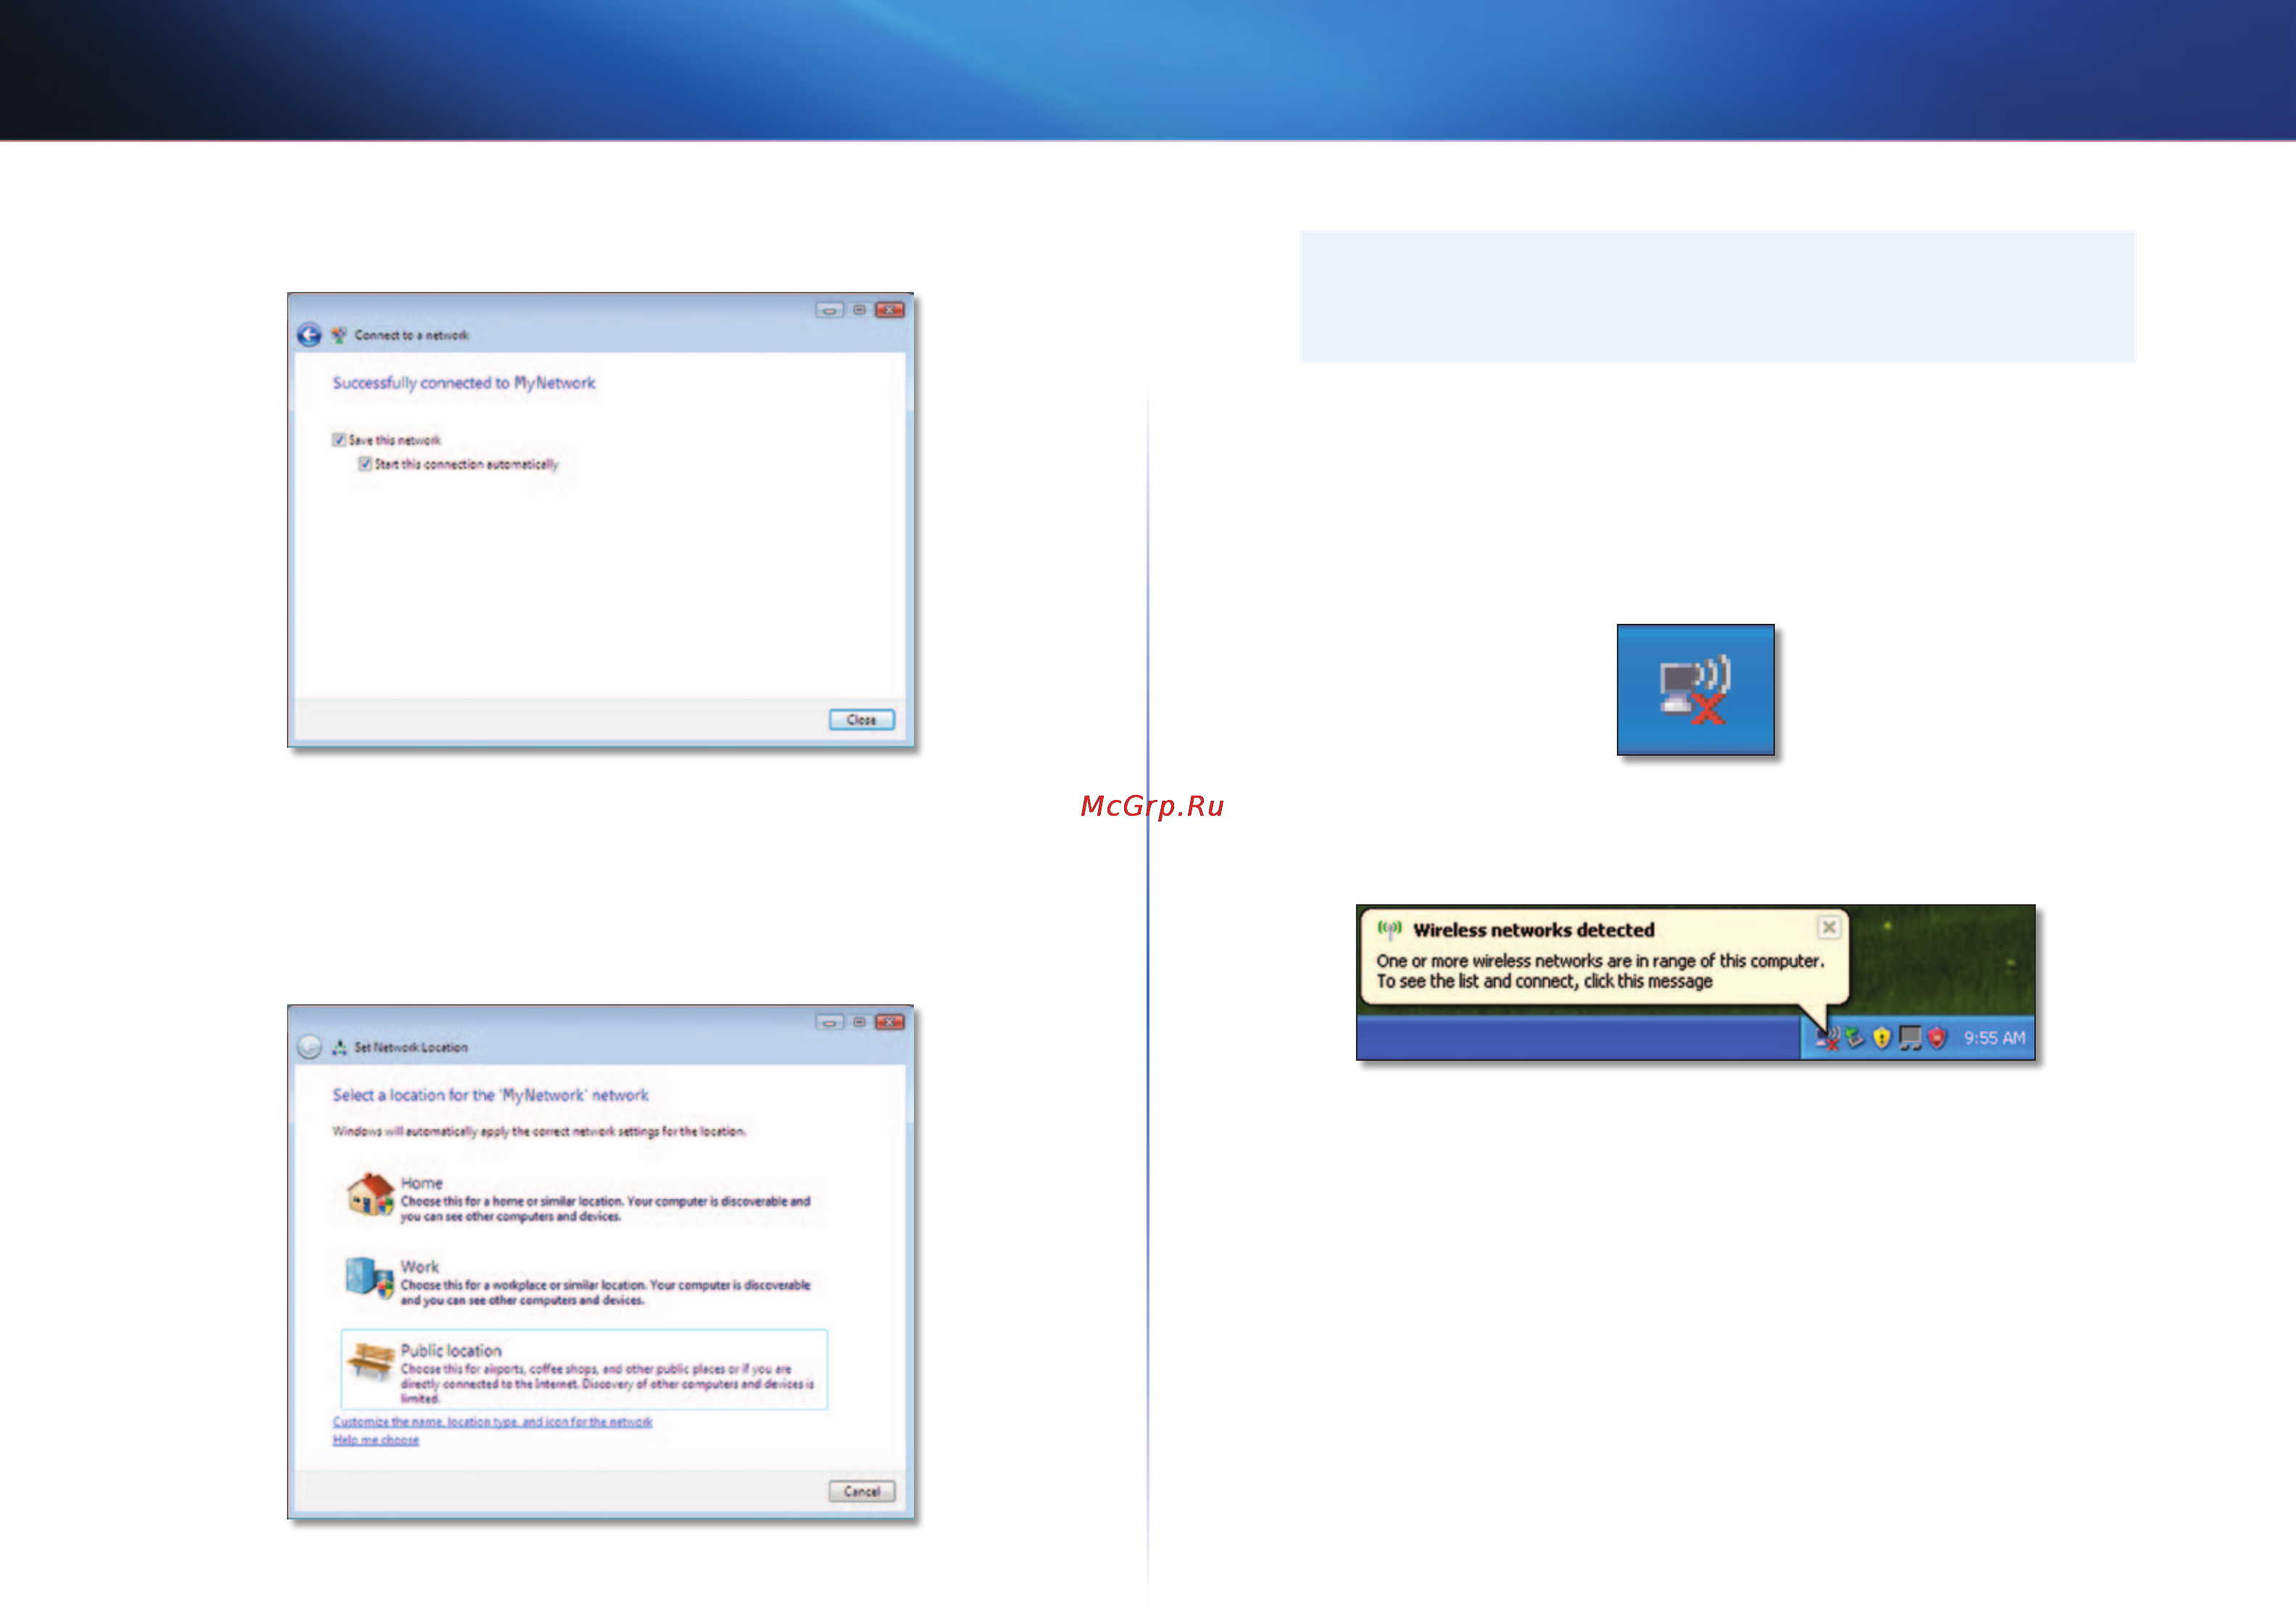Select the Work location building icon
The image size is (2296, 1610).
(x=370, y=1279)
